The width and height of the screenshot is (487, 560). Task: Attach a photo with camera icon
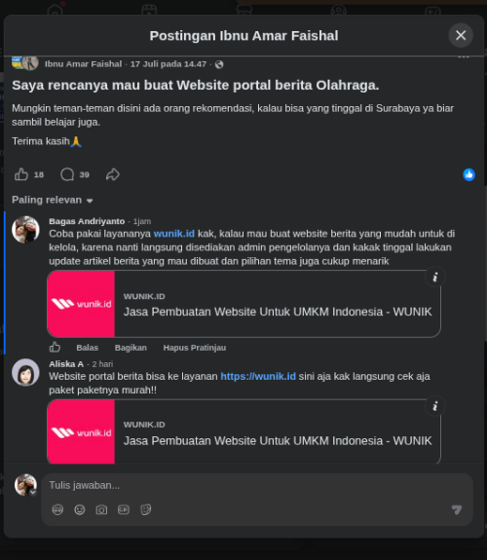pyautogui.click(x=101, y=509)
